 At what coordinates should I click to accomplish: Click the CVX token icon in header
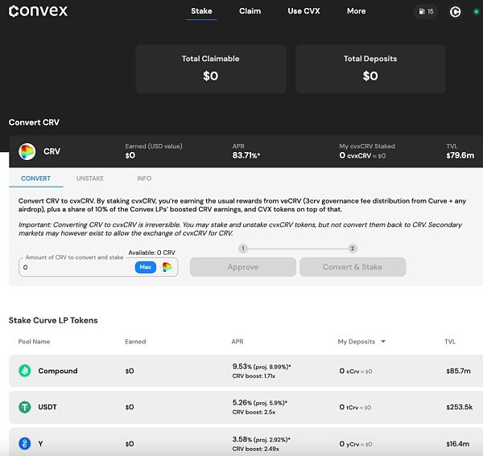tap(455, 11)
